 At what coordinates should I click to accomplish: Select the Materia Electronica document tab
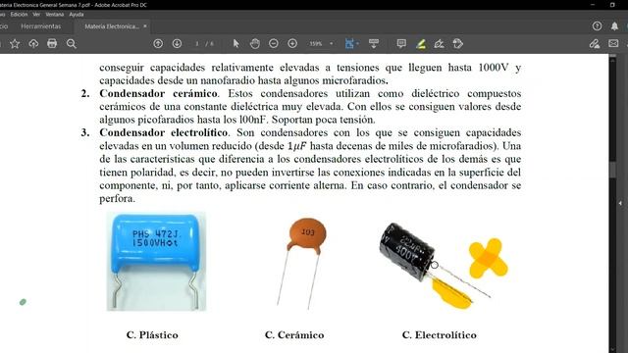[112, 26]
